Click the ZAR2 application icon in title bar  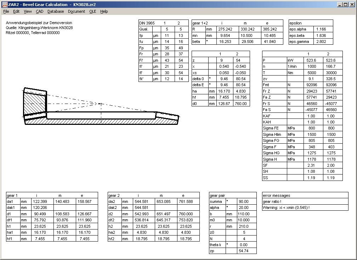pyautogui.click(x=4, y=4)
